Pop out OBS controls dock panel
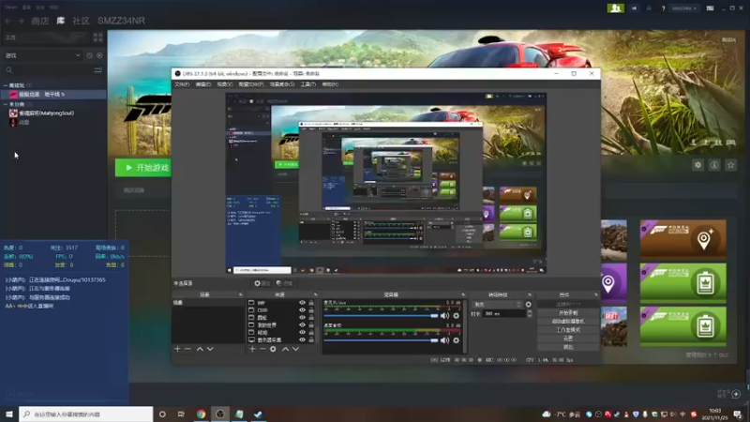Viewport: 750px width, 422px height. [596, 294]
